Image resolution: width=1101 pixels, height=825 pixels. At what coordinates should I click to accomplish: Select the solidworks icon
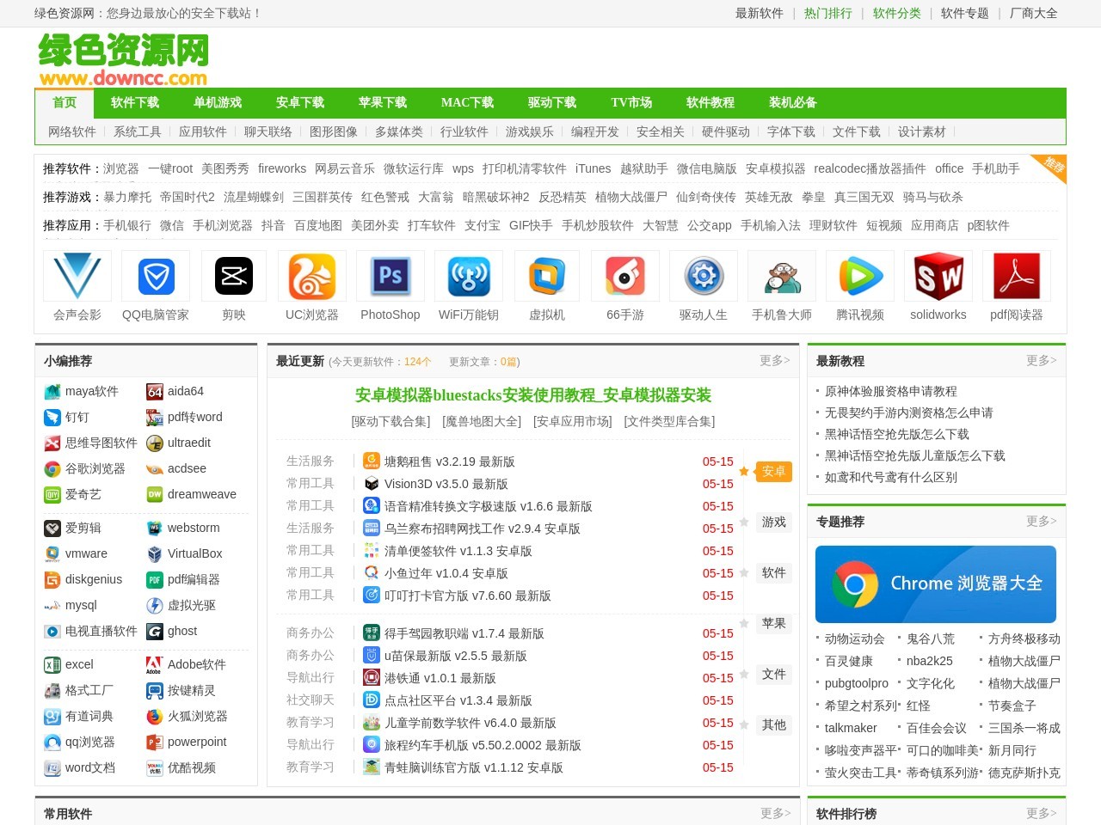point(938,277)
